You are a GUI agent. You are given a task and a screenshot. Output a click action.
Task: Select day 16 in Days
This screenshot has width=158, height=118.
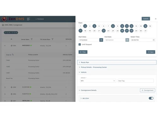pyautogui.click(x=150, y=26)
